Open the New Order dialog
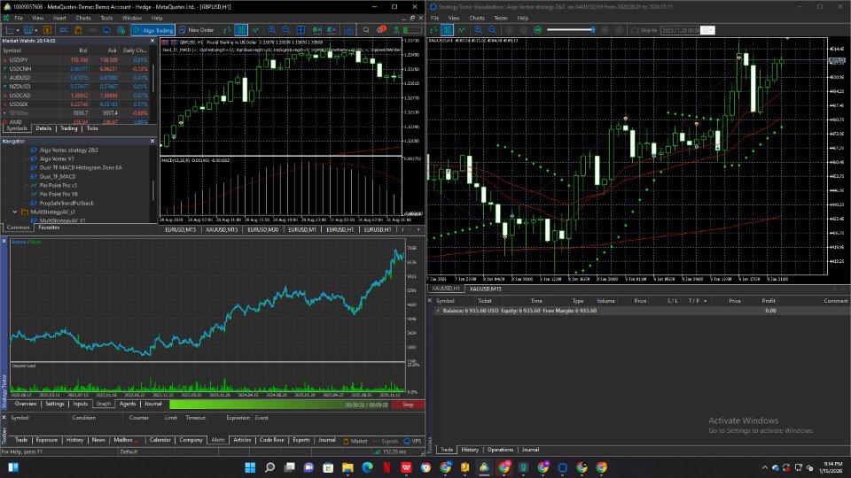 (x=197, y=30)
